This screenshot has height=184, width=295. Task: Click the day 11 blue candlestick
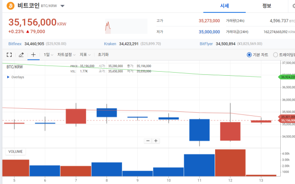[199, 130]
